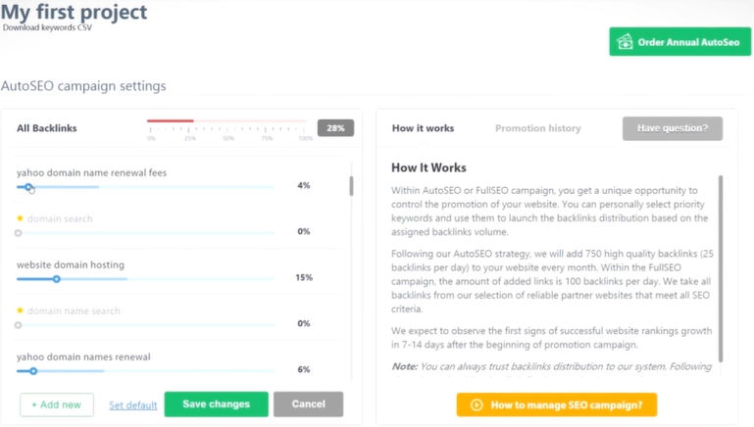Click website domain hosting slider handle
The image size is (754, 427).
[57, 279]
